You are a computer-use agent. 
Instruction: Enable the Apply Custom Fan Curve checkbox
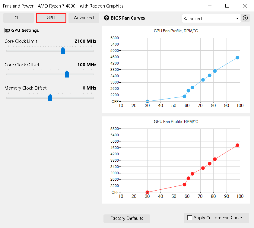coord(190,218)
